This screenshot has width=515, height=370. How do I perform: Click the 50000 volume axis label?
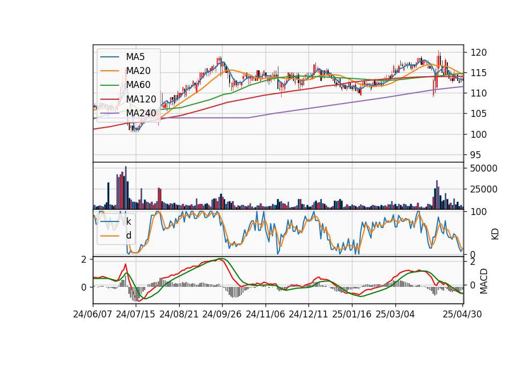pos(484,168)
